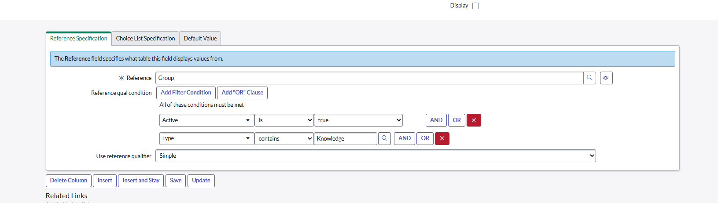Click the Save button

(x=176, y=181)
